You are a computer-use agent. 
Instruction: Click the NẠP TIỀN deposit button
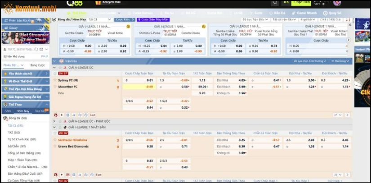301,2
